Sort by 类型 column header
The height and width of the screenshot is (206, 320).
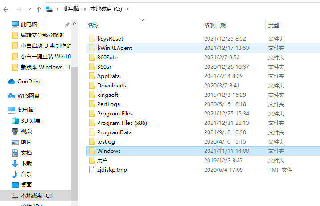(273, 25)
